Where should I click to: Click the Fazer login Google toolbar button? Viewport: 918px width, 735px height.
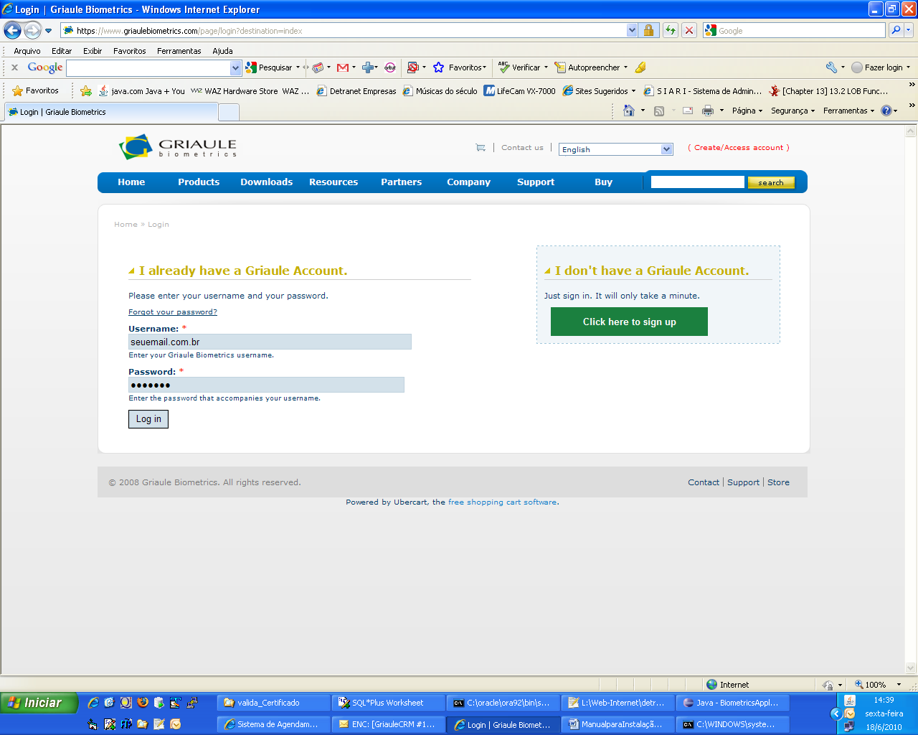(881, 67)
